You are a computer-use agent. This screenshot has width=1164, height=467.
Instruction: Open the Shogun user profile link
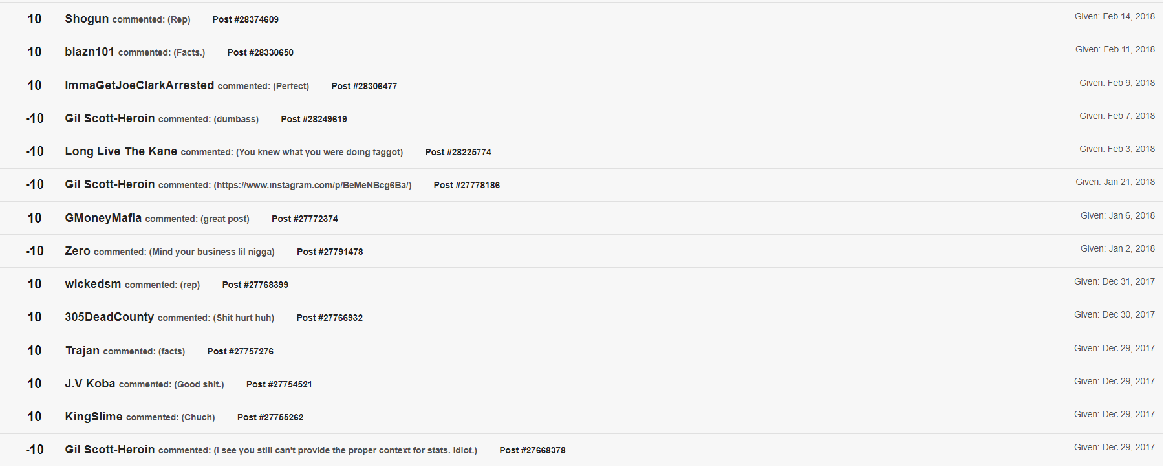(x=87, y=19)
